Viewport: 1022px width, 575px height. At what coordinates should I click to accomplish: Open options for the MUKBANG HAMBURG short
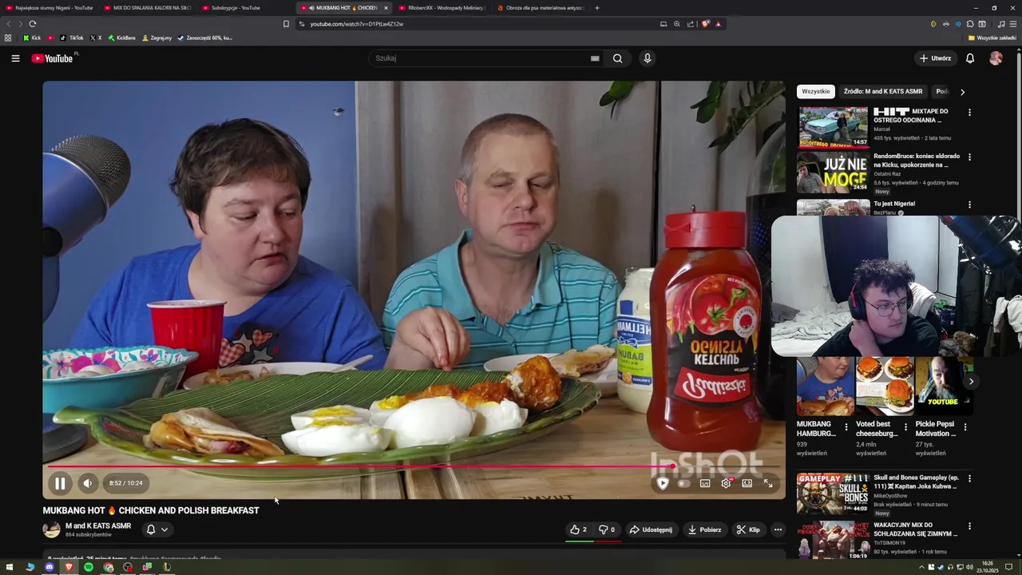846,427
